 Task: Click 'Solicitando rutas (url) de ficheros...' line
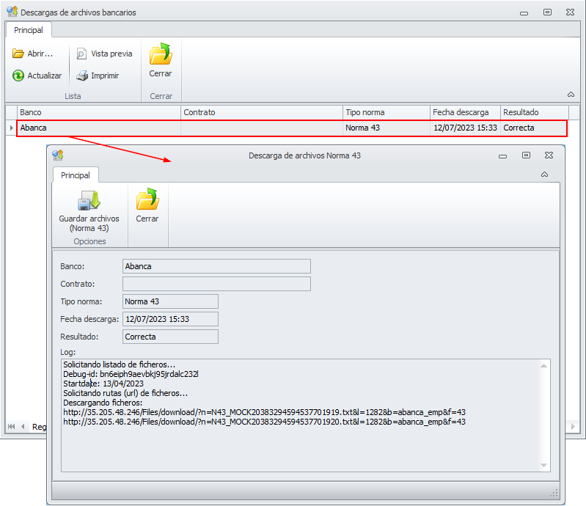click(x=125, y=393)
